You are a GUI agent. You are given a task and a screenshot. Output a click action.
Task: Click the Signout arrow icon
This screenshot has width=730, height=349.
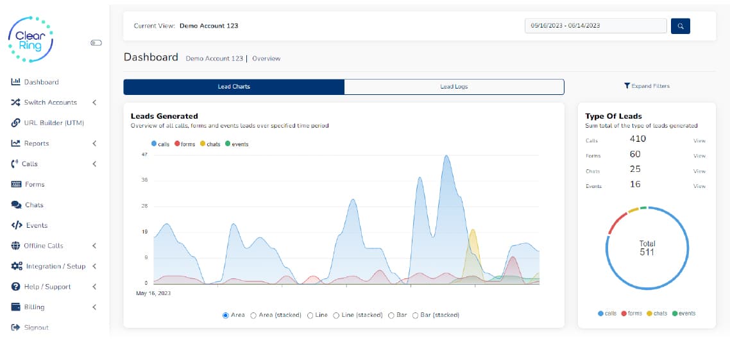tap(16, 328)
